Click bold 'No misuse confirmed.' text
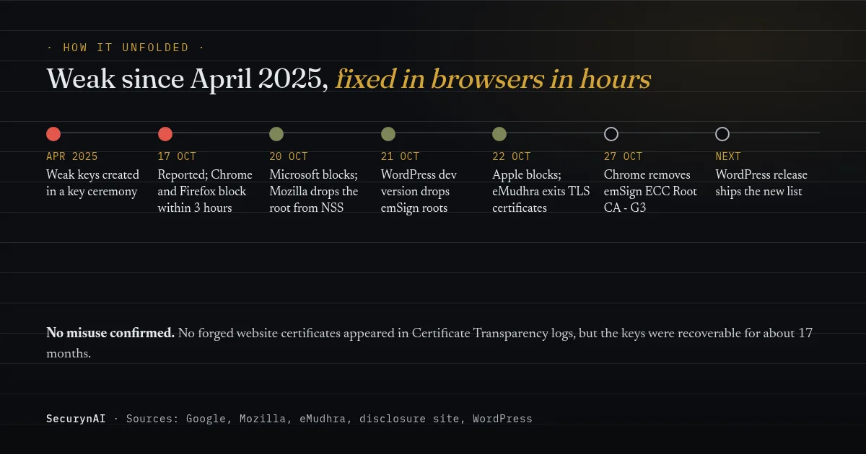This screenshot has height=454, width=866. [x=110, y=333]
